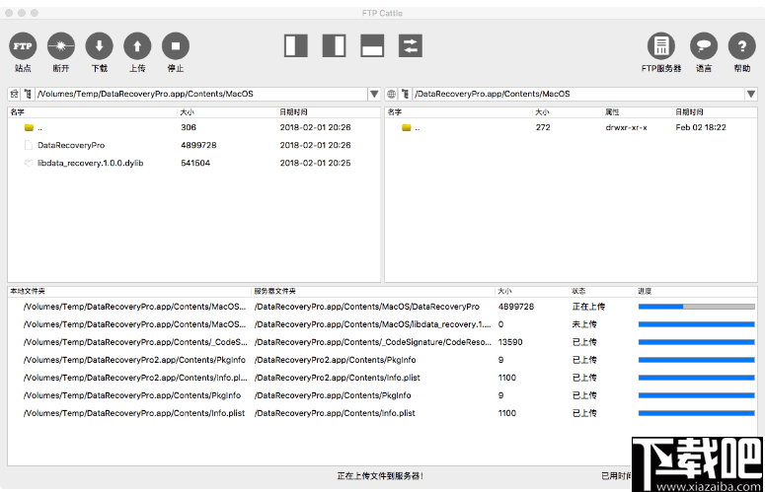Click the remote globe icon

[391, 94]
